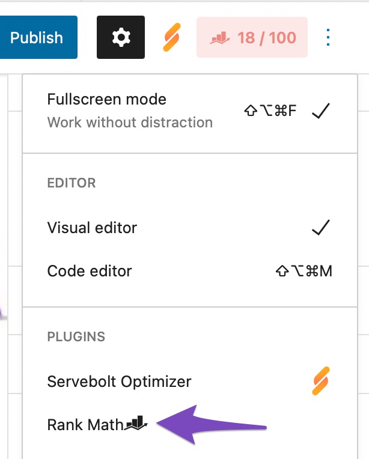This screenshot has width=369, height=459.
Task: Open Servebolt Optimizer from the Plugins section
Action: tap(119, 381)
